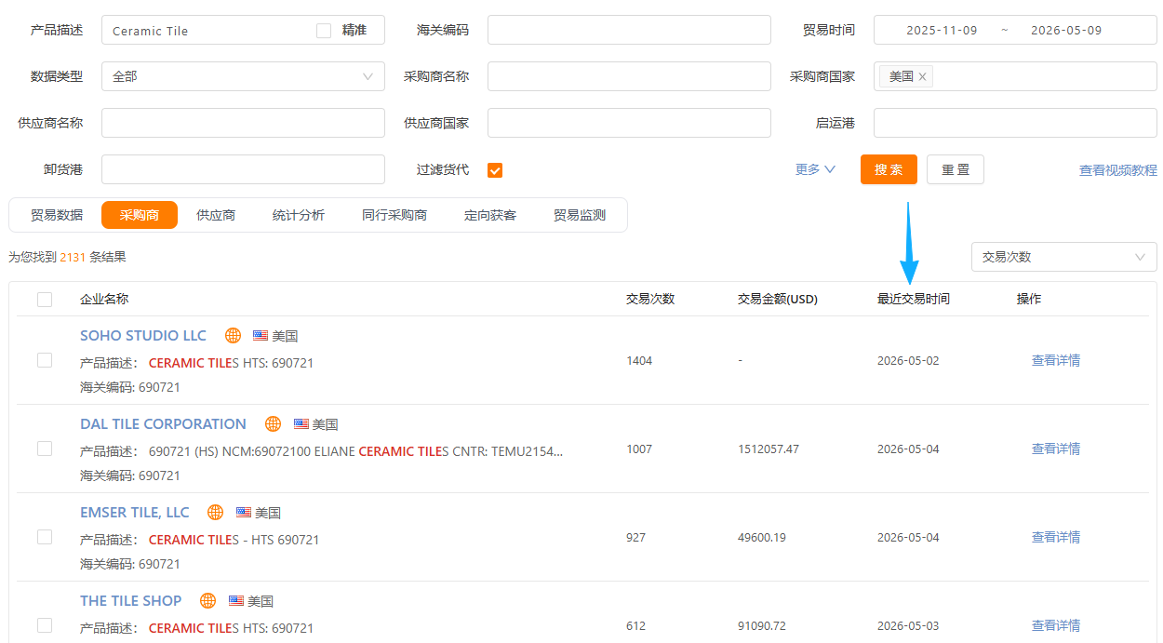Open THE TILE SHOP company name link

pyautogui.click(x=131, y=601)
